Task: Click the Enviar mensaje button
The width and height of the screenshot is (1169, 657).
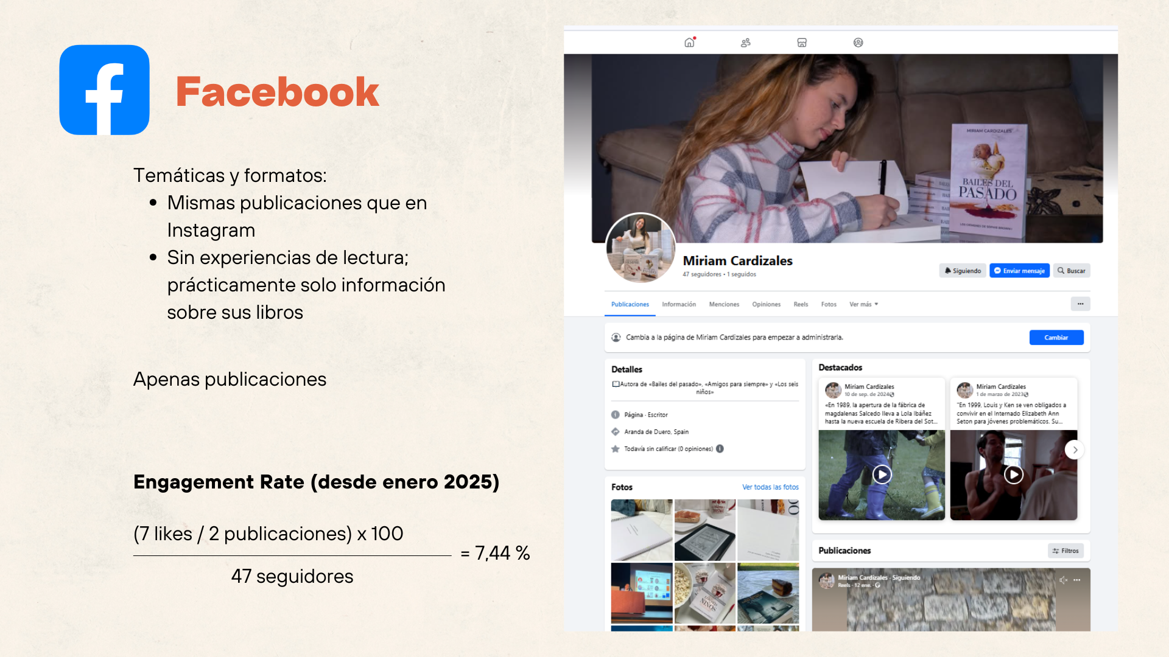Action: pos(1019,271)
